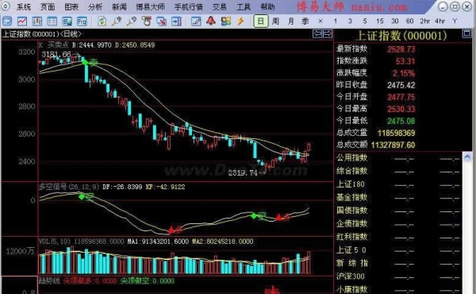Open the 交易 menu
Screen dimensions: 476x294
[x=220, y=6]
